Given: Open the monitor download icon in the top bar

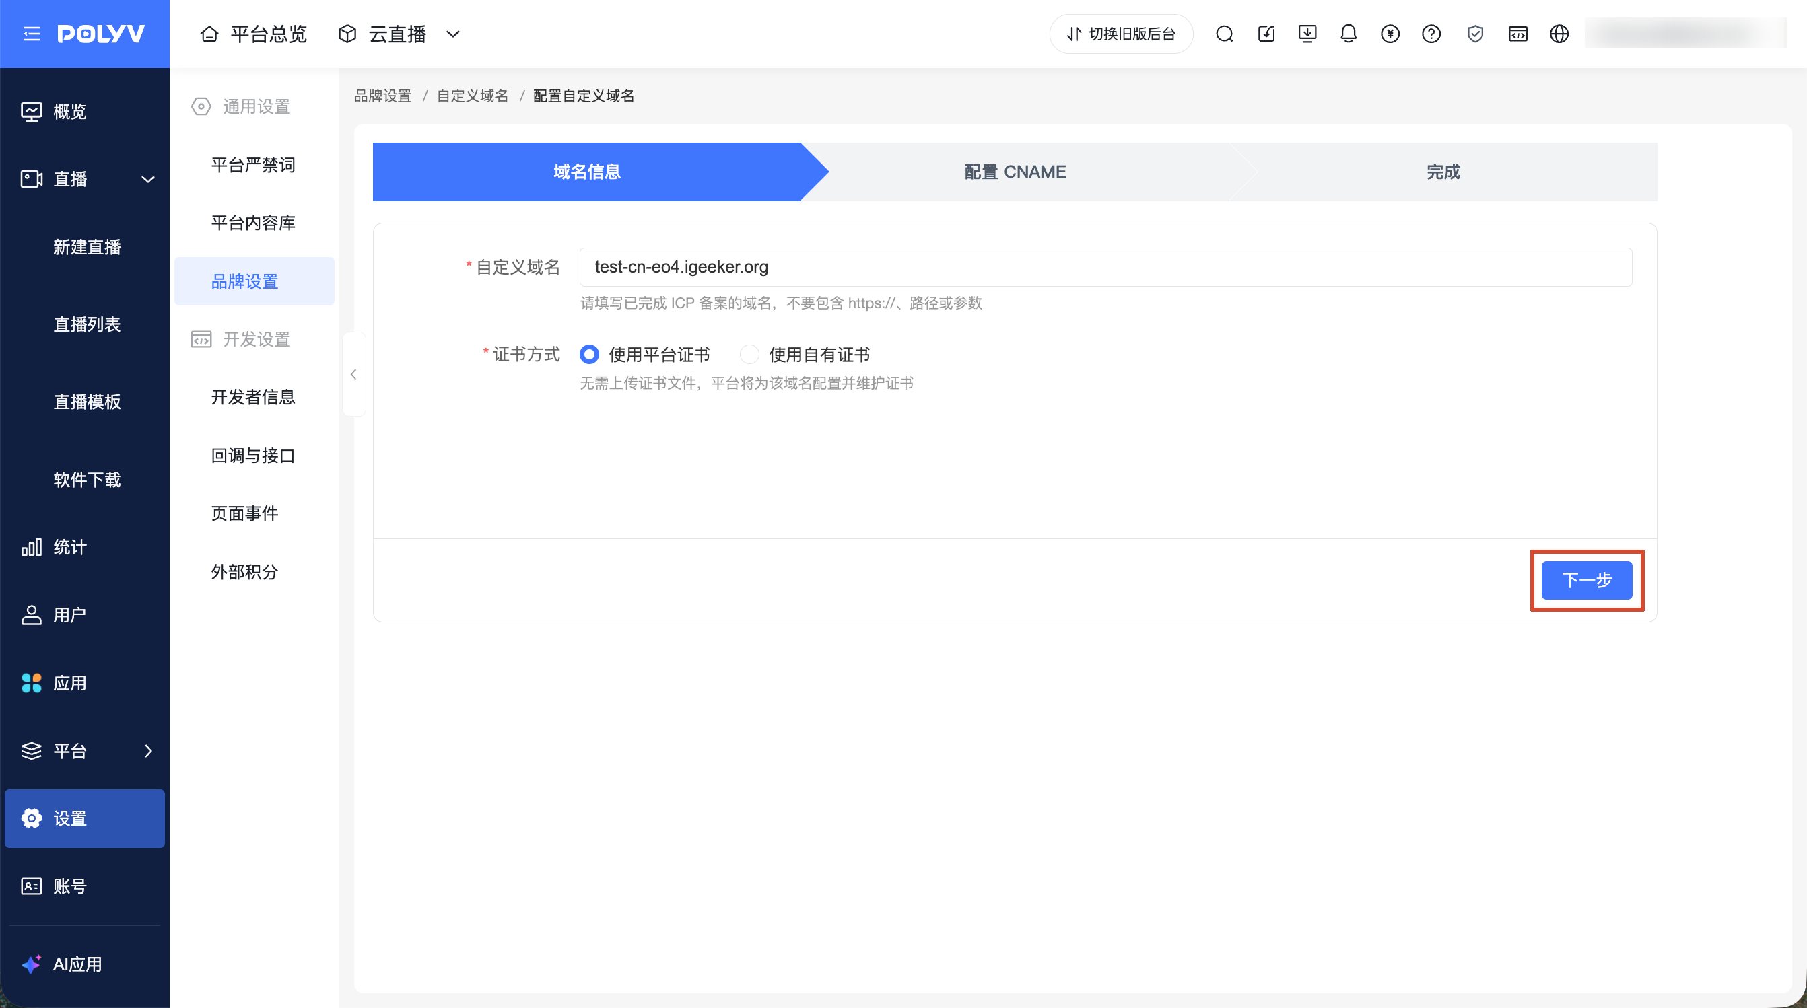Looking at the screenshot, I should coord(1307,34).
